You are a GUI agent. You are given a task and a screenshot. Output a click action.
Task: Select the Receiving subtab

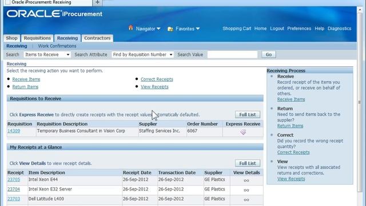point(17,46)
